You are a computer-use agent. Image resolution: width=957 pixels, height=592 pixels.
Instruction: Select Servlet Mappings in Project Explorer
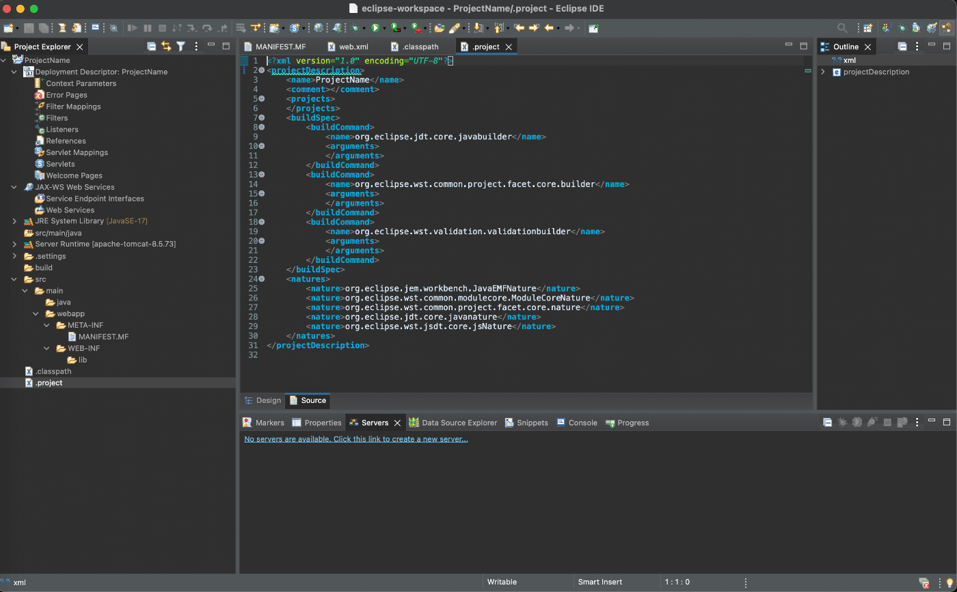point(77,152)
